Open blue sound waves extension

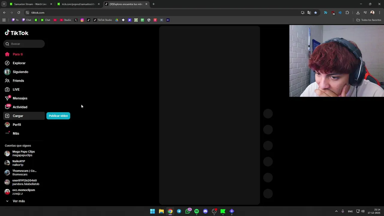[x=340, y=13]
